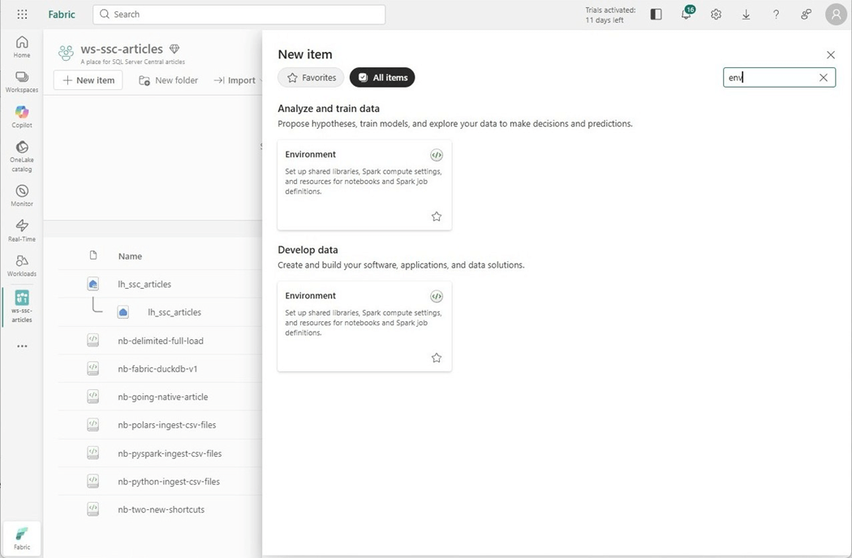Open Fabric experience switcher at bottom
The height and width of the screenshot is (558, 852).
tap(22, 539)
